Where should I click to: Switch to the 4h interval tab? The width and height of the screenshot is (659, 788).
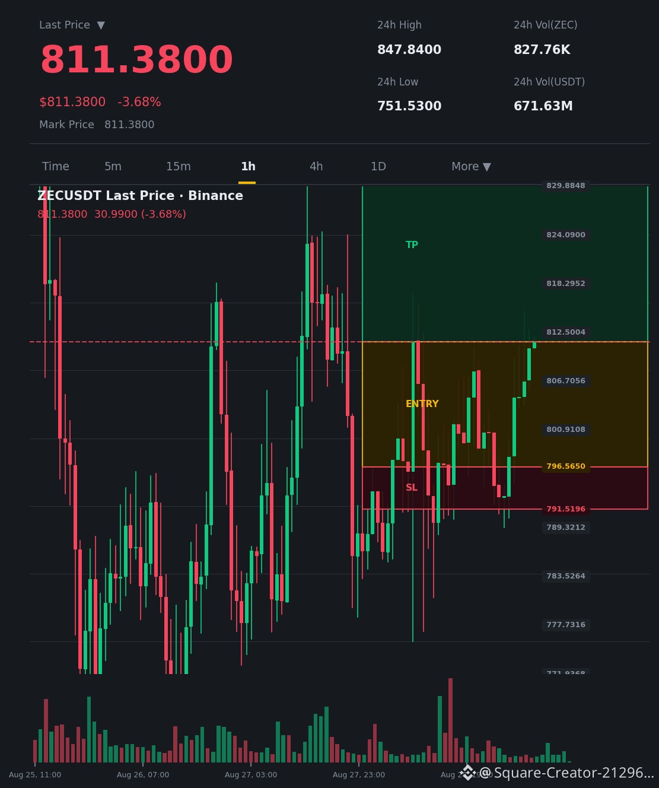(x=316, y=167)
